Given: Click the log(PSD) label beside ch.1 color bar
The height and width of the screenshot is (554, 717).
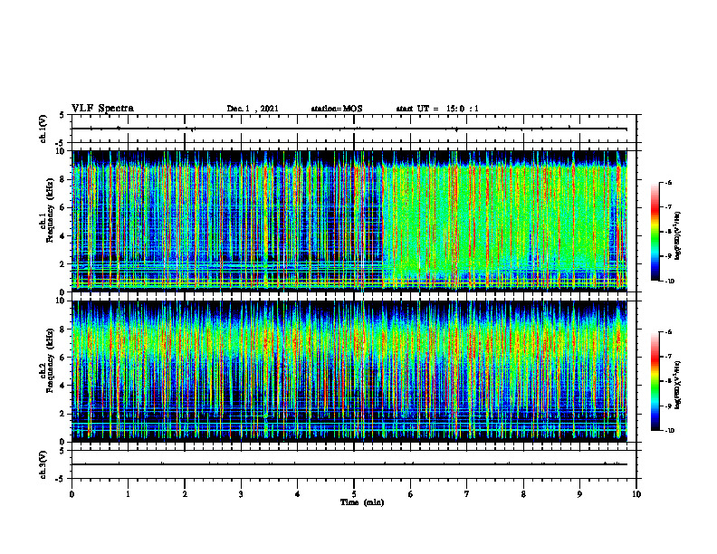Looking at the screenshot, I should pos(678,236).
